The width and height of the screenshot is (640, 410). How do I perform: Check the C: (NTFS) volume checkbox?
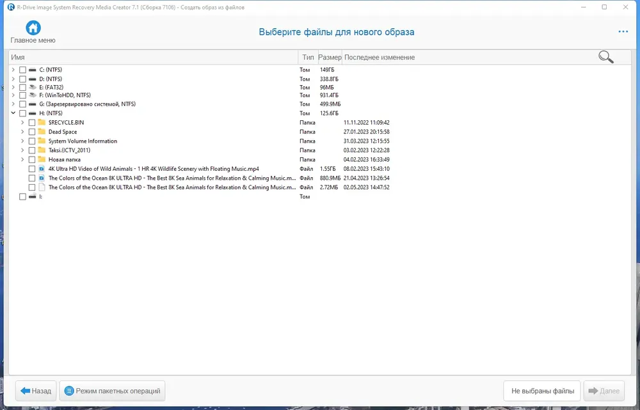click(x=22, y=70)
